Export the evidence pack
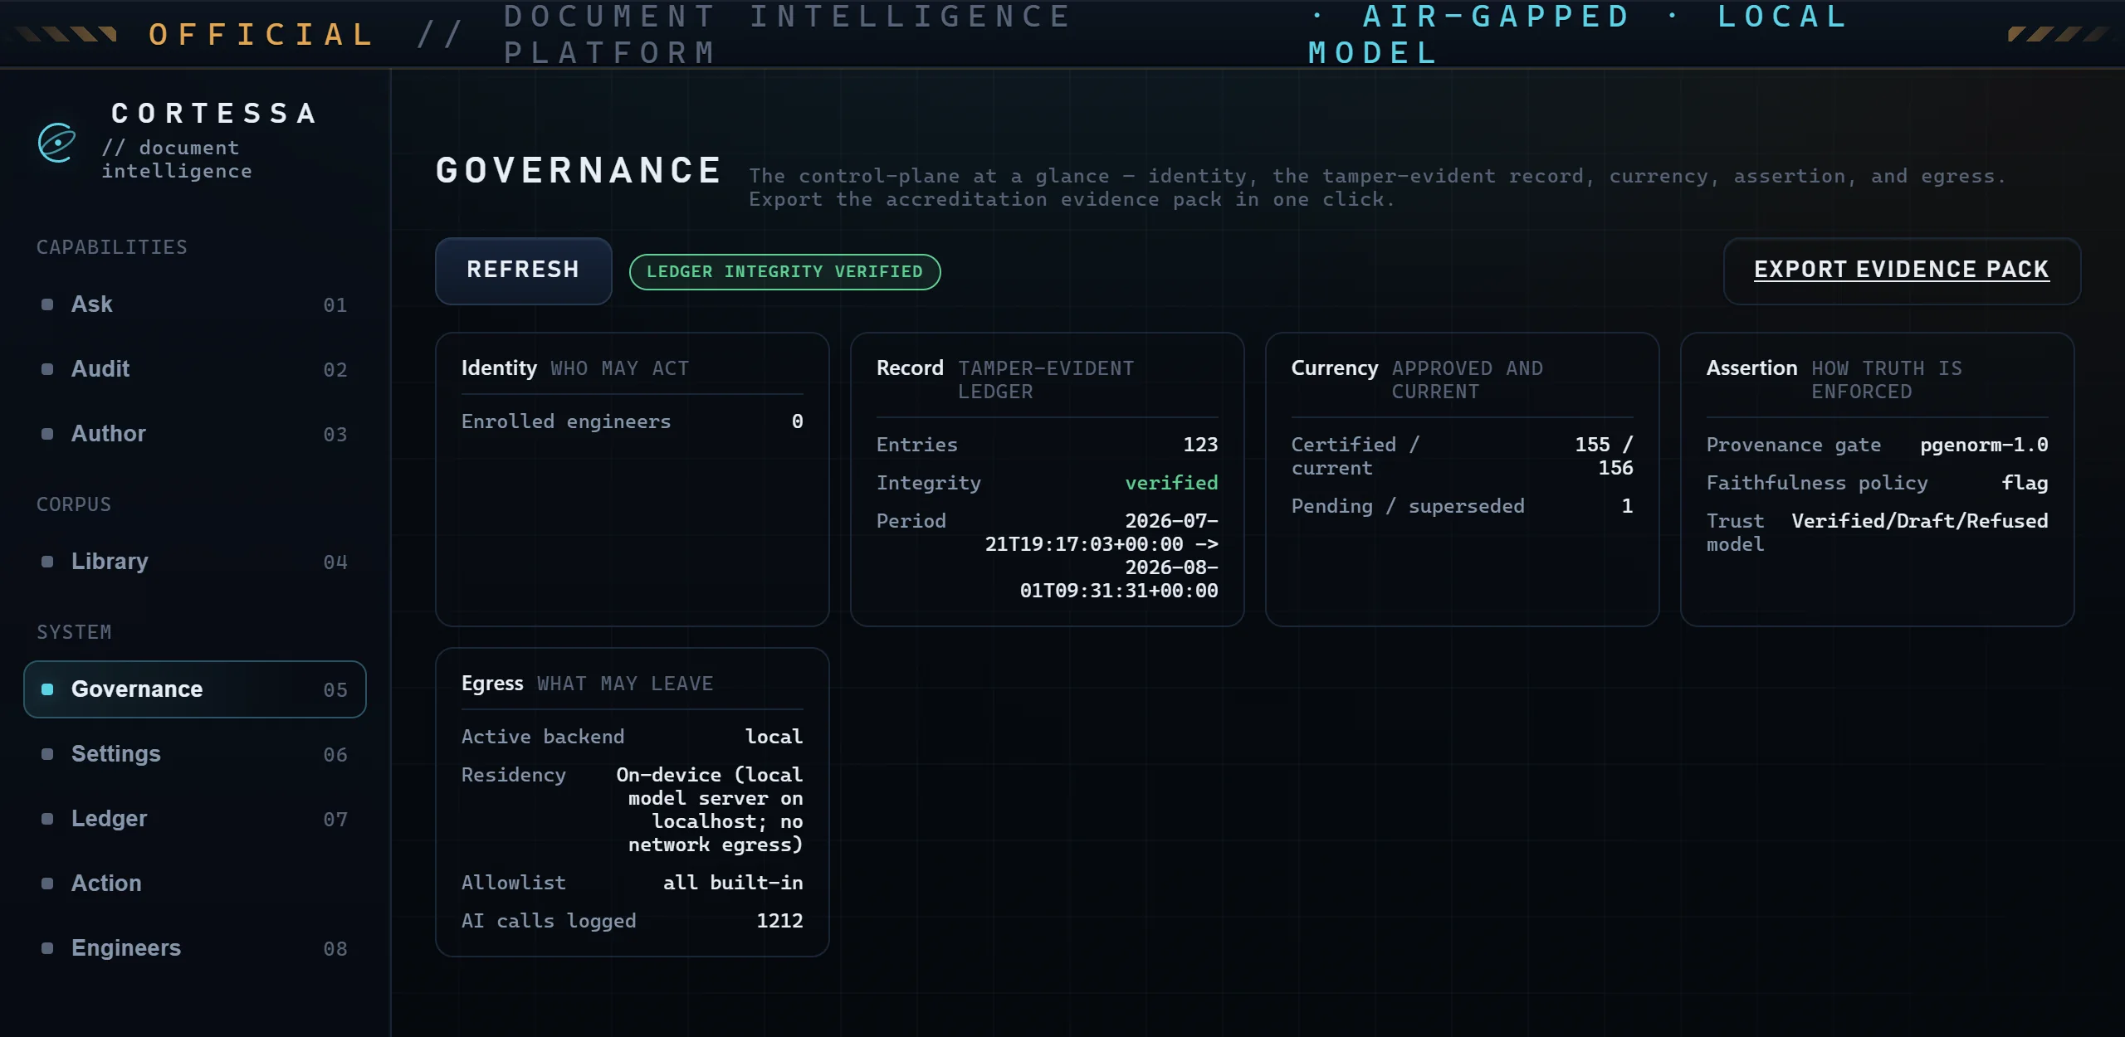This screenshot has height=1037, width=2125. click(x=1902, y=270)
